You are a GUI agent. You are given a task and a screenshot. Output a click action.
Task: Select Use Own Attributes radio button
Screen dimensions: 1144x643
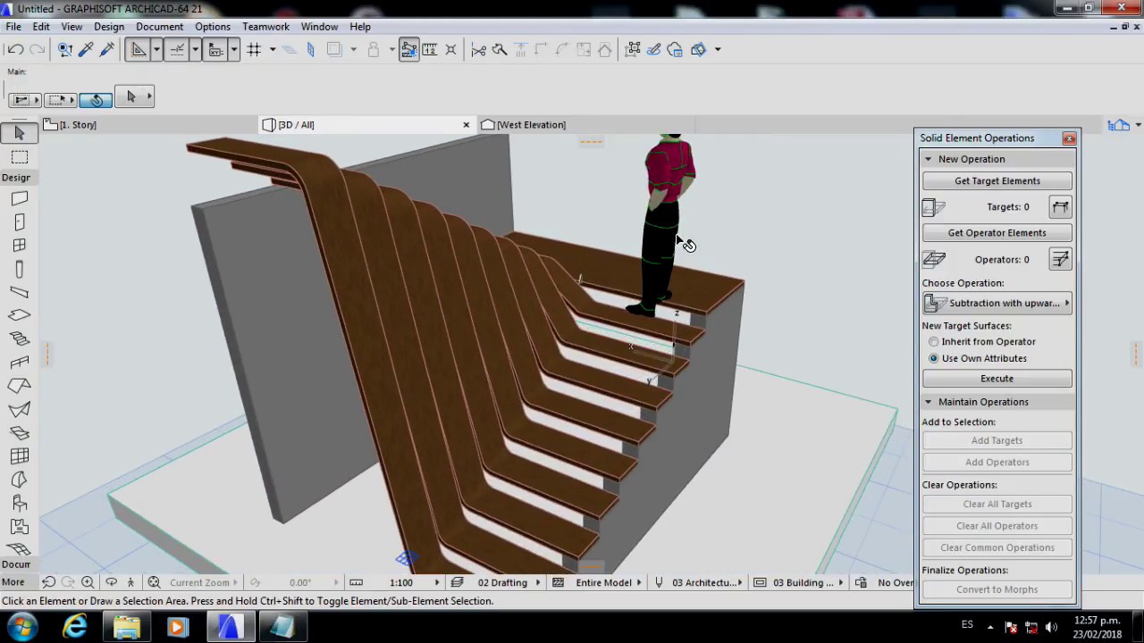[934, 359]
